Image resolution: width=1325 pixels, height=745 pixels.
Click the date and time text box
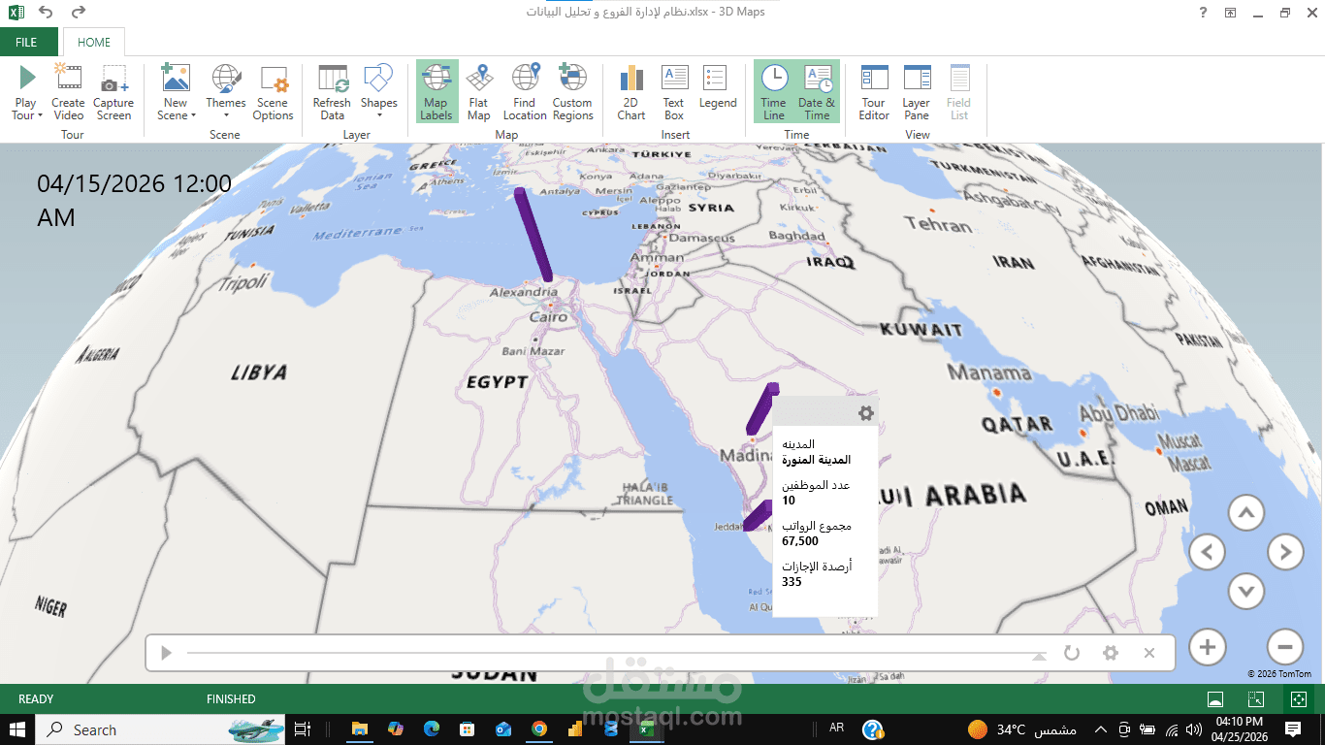click(134, 201)
